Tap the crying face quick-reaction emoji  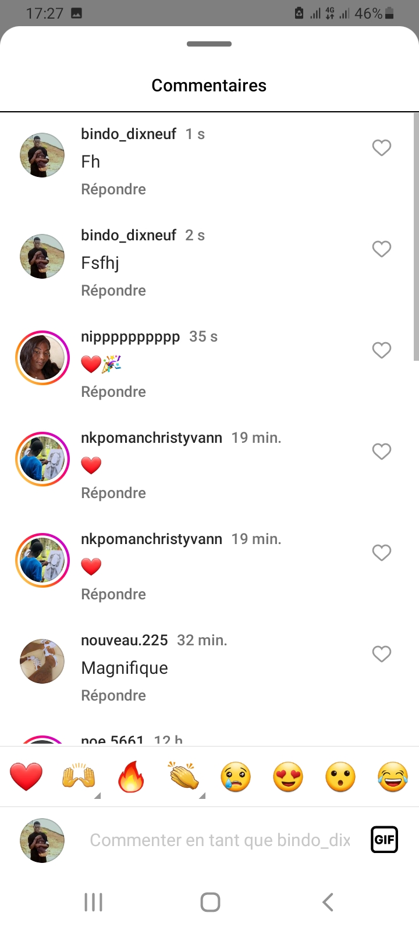click(236, 777)
